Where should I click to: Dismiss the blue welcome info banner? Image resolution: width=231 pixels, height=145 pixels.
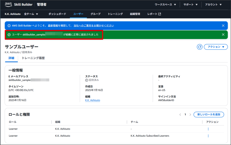tap(223, 26)
